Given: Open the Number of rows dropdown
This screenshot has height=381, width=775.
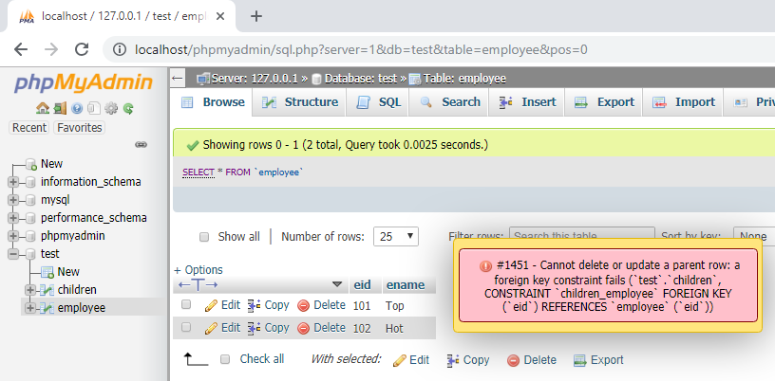Looking at the screenshot, I should [396, 236].
